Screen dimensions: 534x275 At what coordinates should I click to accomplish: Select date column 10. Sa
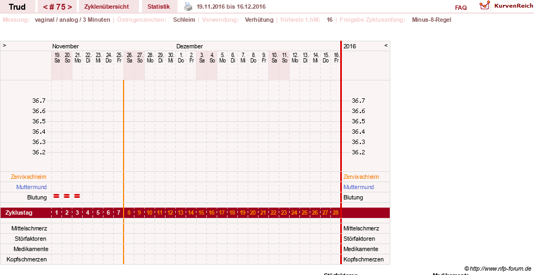pos(274,58)
